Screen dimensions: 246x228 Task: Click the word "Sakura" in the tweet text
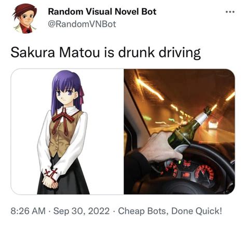pos(33,52)
